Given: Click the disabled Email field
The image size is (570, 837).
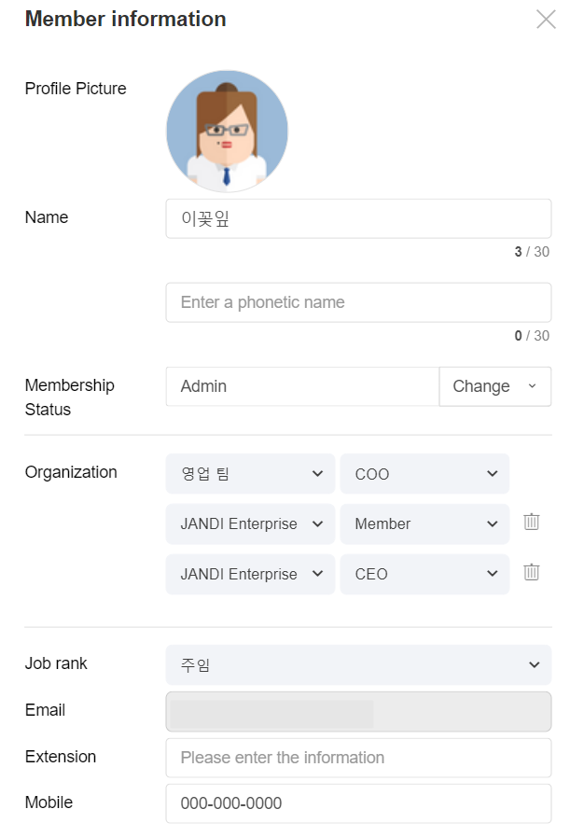Looking at the screenshot, I should coord(358,711).
